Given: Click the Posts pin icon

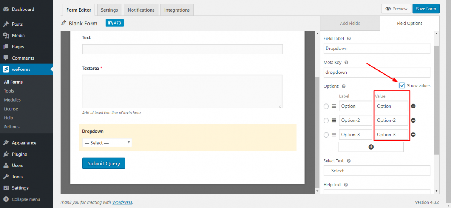Looking at the screenshot, I should coord(6,24).
